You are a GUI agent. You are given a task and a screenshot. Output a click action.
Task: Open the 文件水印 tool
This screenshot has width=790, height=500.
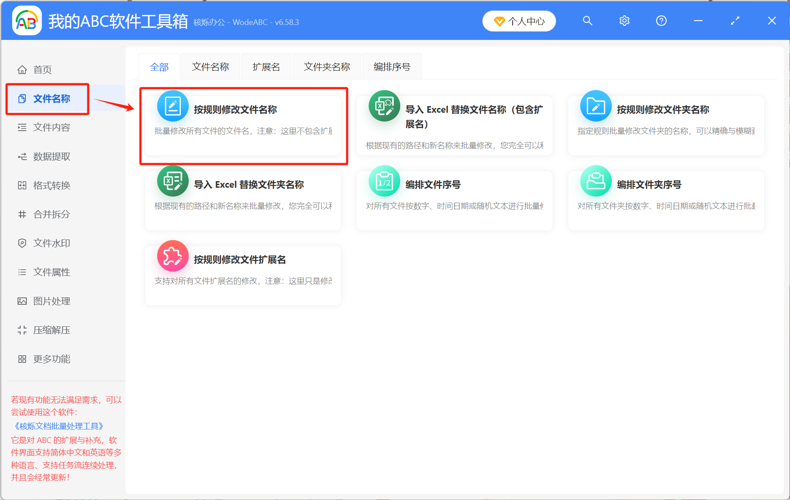52,243
